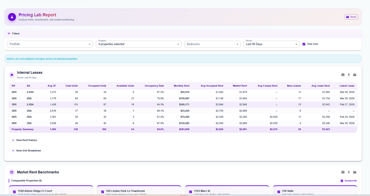Click the Internal Leases home icon
The height and width of the screenshot is (196, 370).
click(x=12, y=75)
